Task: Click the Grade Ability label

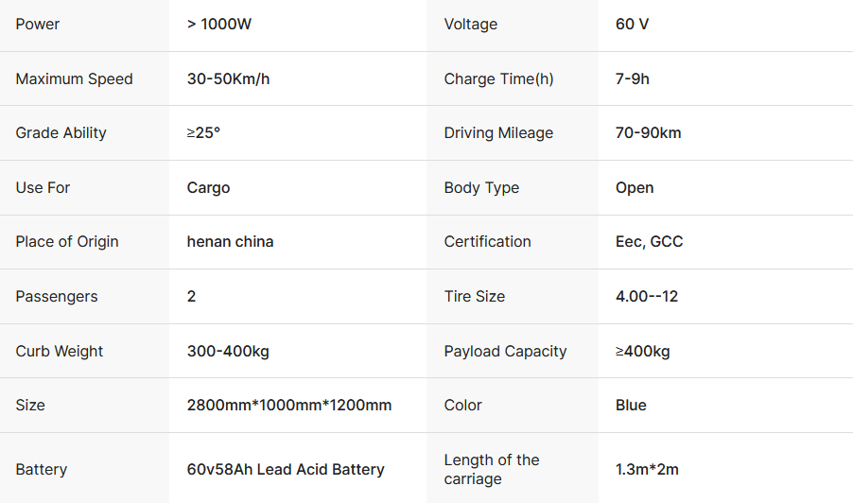Action: coord(61,133)
